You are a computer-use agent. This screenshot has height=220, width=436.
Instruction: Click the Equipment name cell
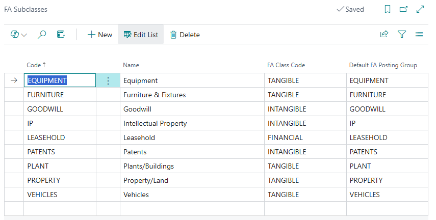coord(192,80)
